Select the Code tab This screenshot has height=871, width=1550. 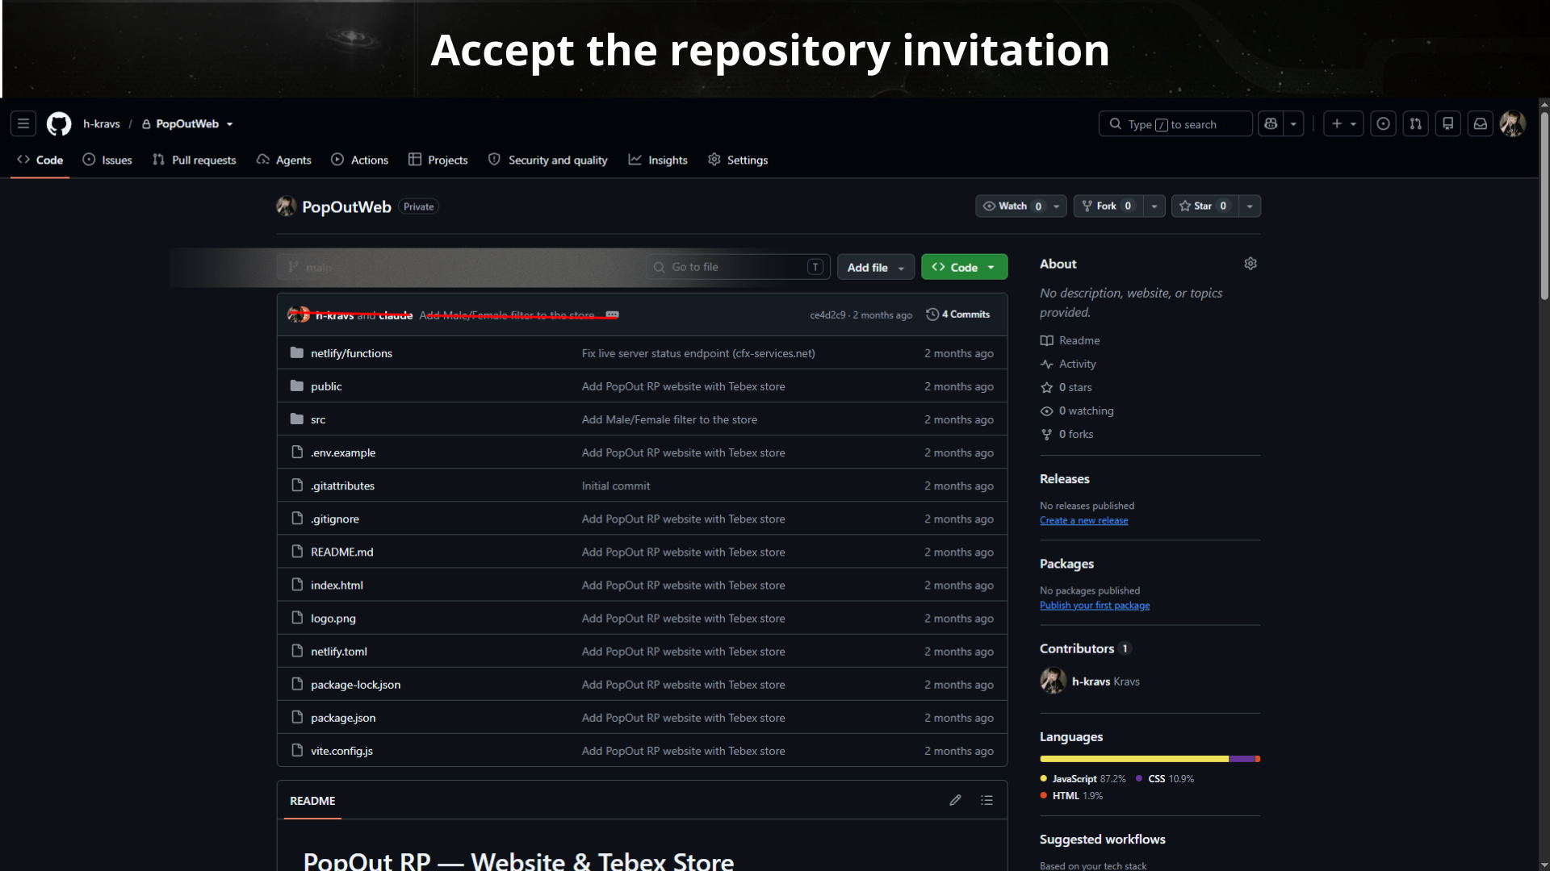[x=40, y=160]
